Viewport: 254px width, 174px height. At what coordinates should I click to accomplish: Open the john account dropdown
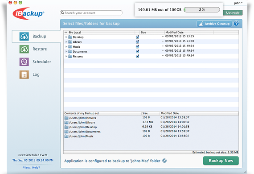coord(238,3)
